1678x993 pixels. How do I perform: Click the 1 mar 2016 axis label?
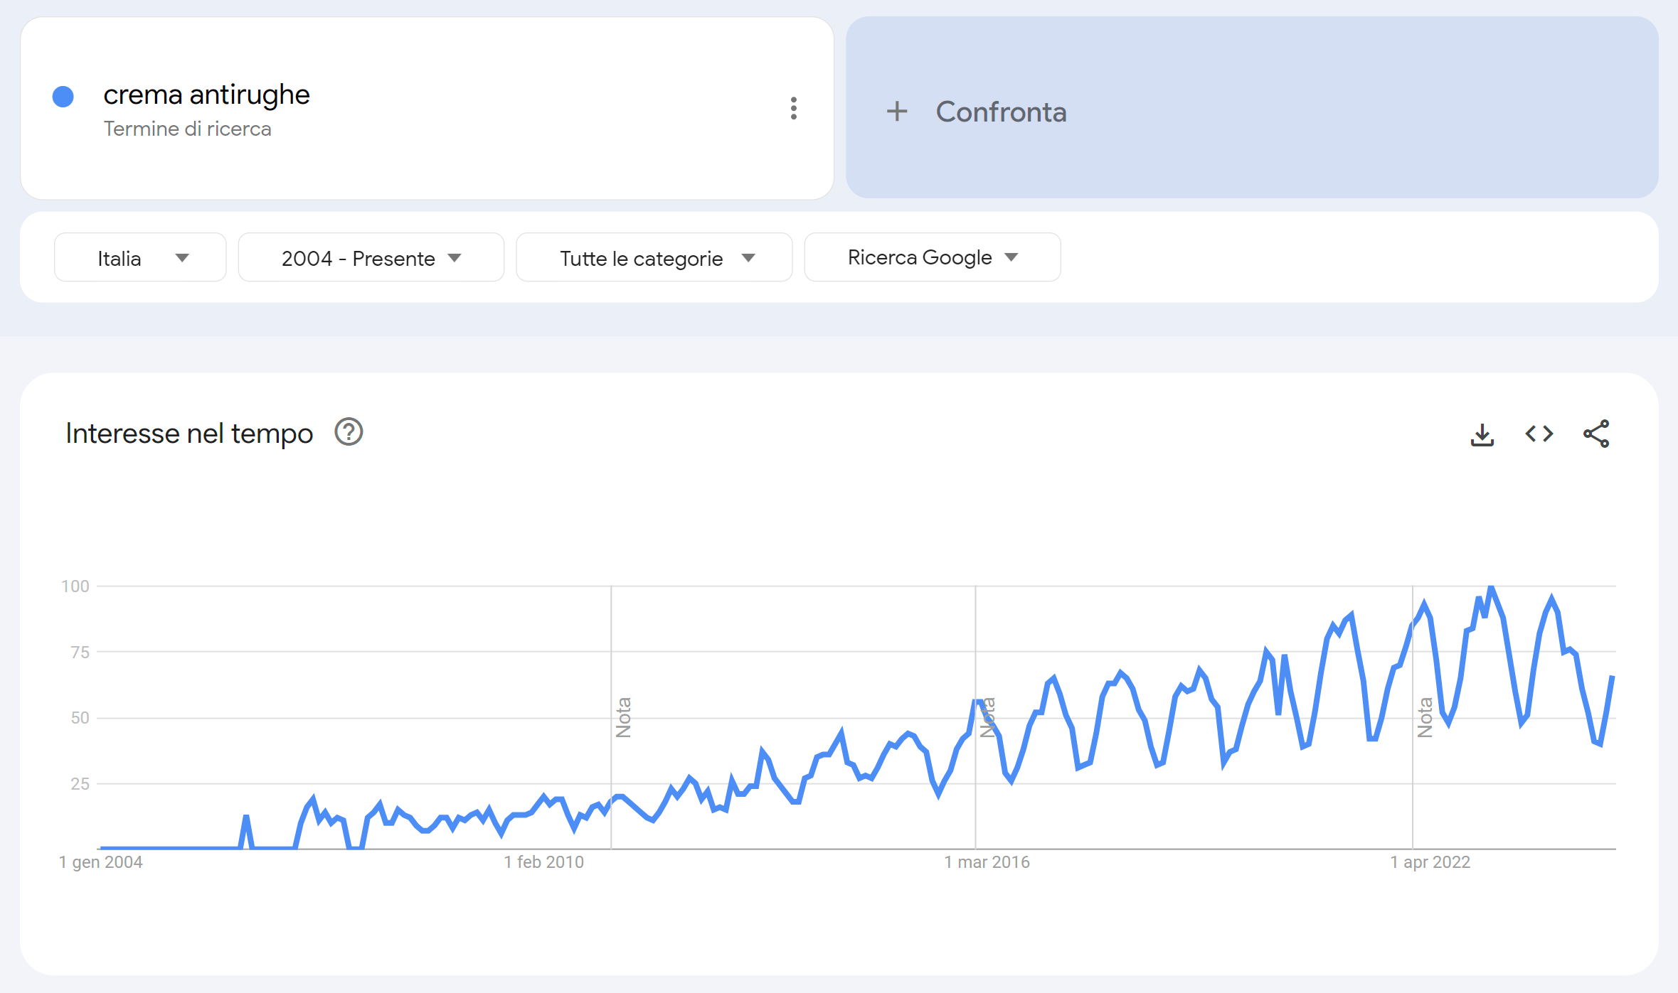[x=987, y=862]
